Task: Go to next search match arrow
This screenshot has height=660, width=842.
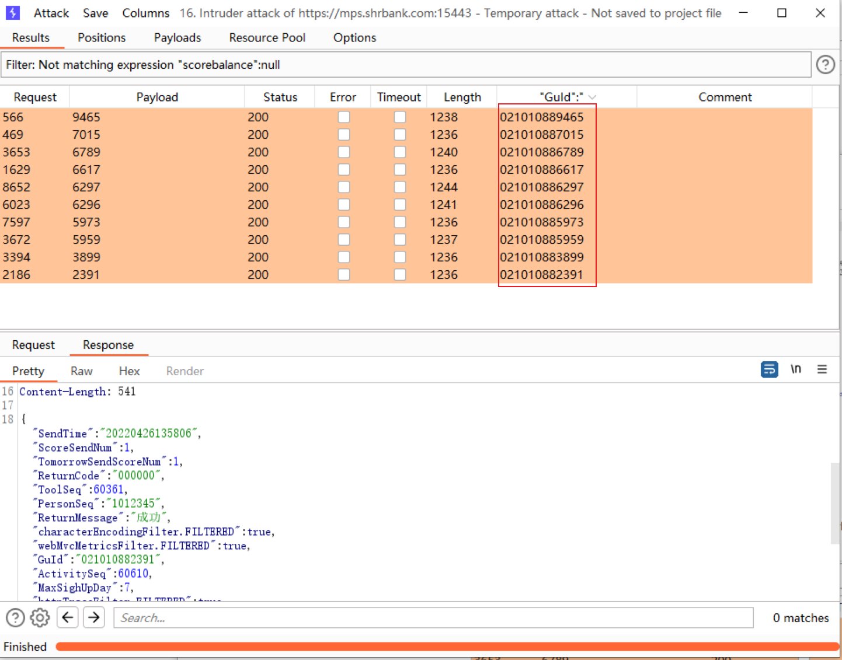Action: click(94, 617)
